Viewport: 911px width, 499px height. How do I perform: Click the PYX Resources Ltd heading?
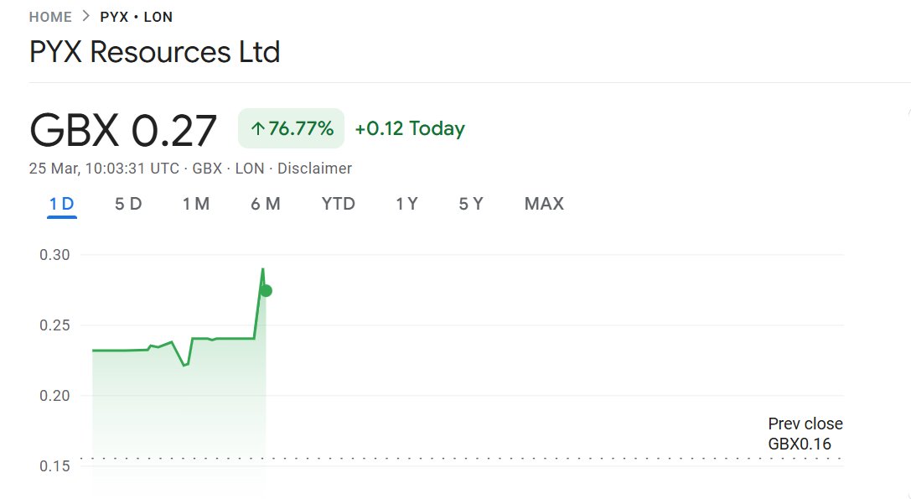pyautogui.click(x=155, y=52)
